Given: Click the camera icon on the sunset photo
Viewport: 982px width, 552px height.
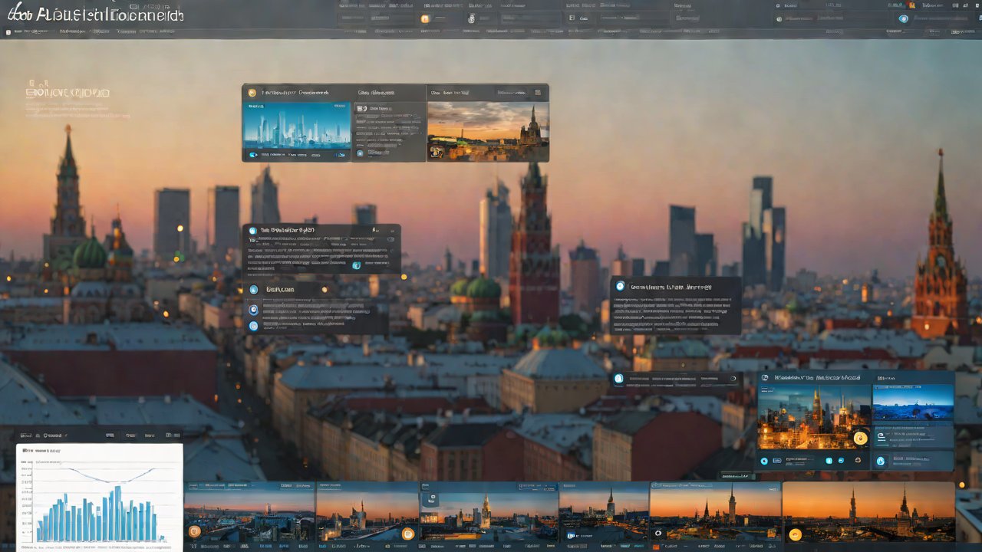Looking at the screenshot, I should pyautogui.click(x=437, y=152).
